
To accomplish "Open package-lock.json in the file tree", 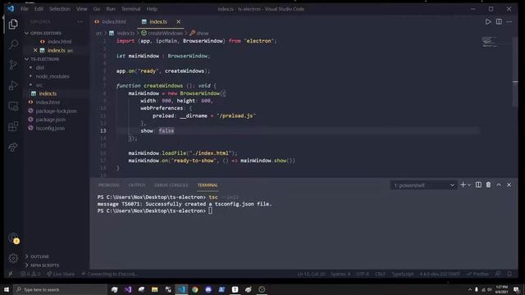I will point(56,111).
